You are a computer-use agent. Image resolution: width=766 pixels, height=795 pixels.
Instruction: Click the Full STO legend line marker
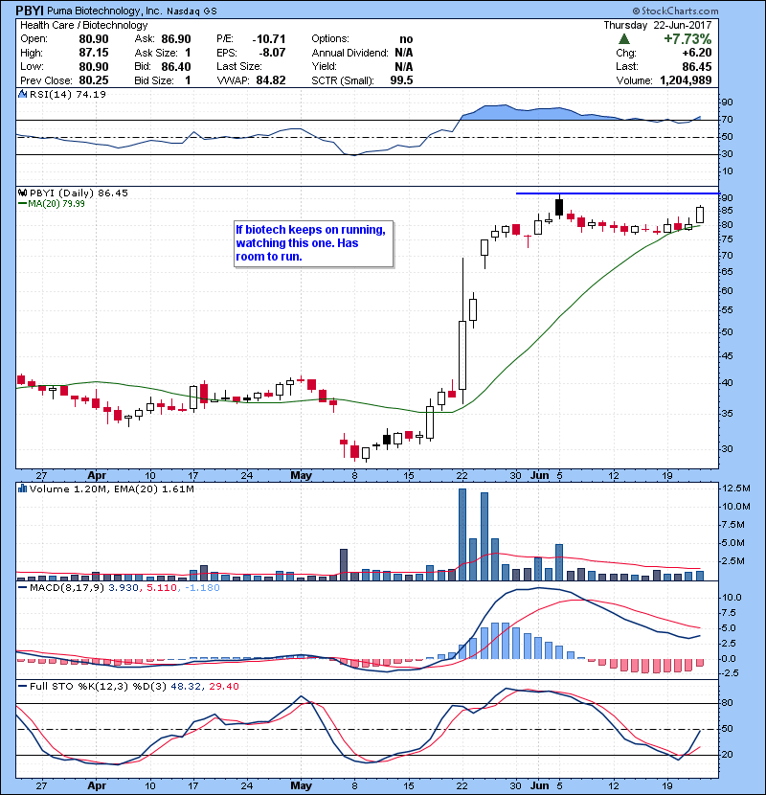(23, 686)
